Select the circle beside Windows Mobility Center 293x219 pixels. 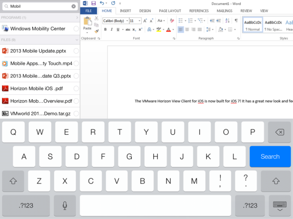(x=76, y=29)
